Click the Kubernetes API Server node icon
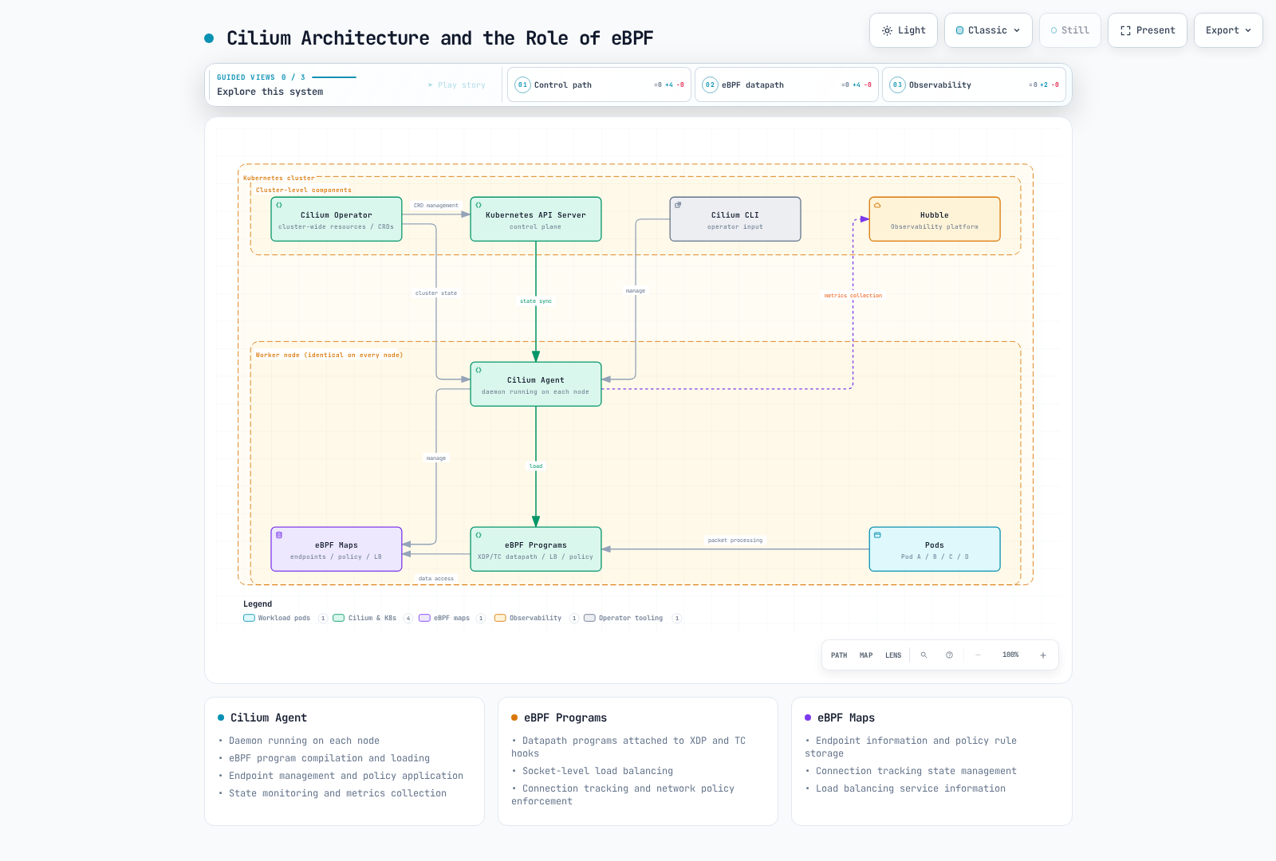1276x861 pixels. tap(478, 205)
